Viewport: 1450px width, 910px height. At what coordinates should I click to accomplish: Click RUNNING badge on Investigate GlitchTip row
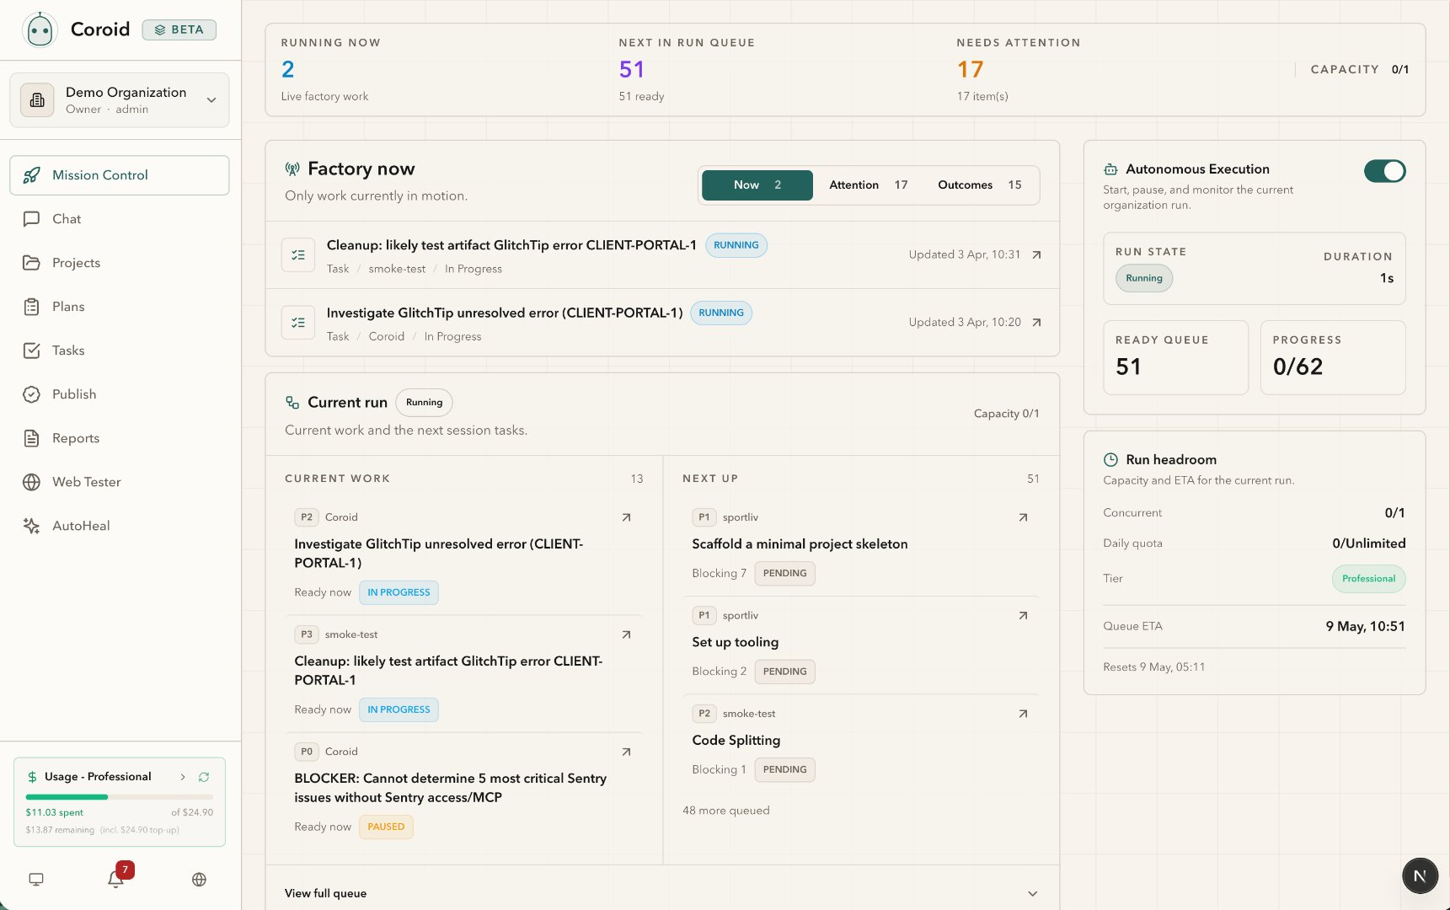pos(721,313)
